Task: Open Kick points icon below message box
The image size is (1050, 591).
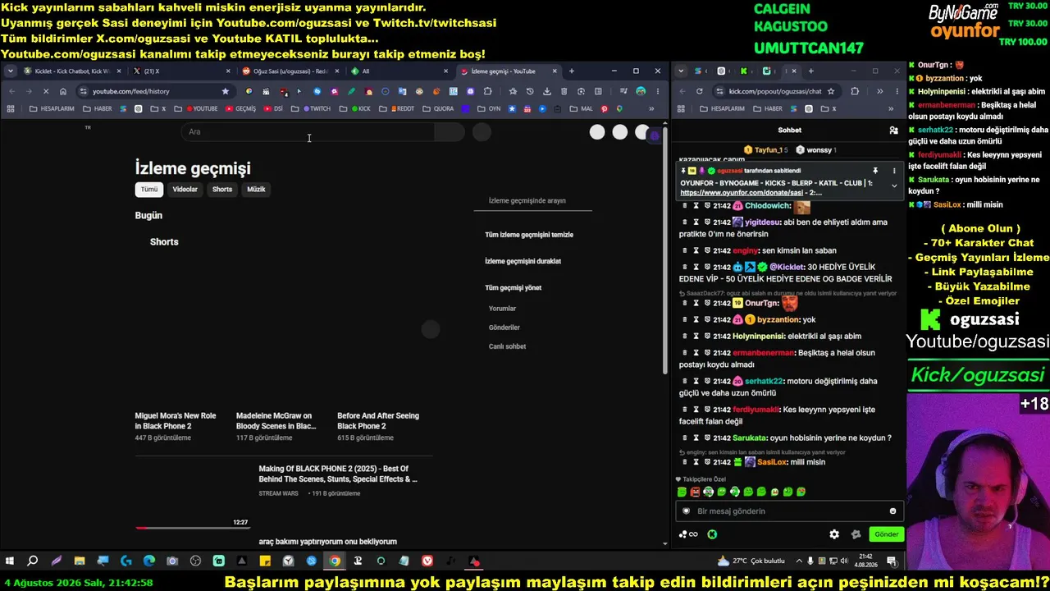Action: point(688,534)
